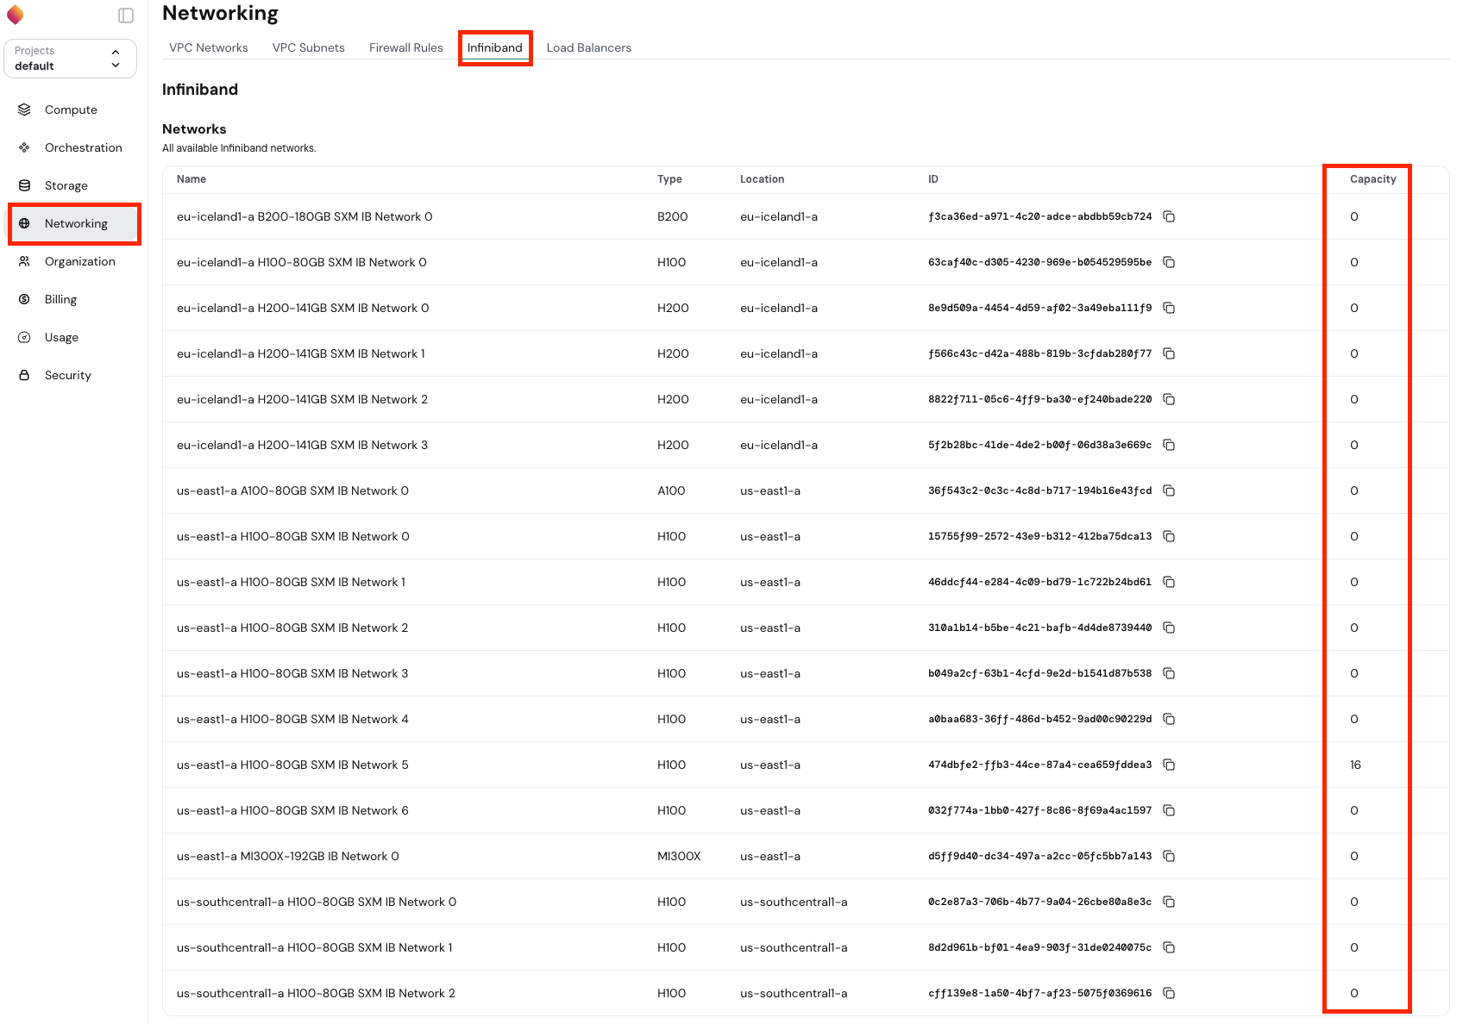Select row 'us-east1-a H100-80GB SXM IB Network 5'
This screenshot has height=1024, width=1463.
point(806,765)
